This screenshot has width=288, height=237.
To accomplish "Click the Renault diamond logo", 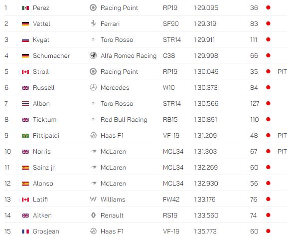I will tap(93, 215).
